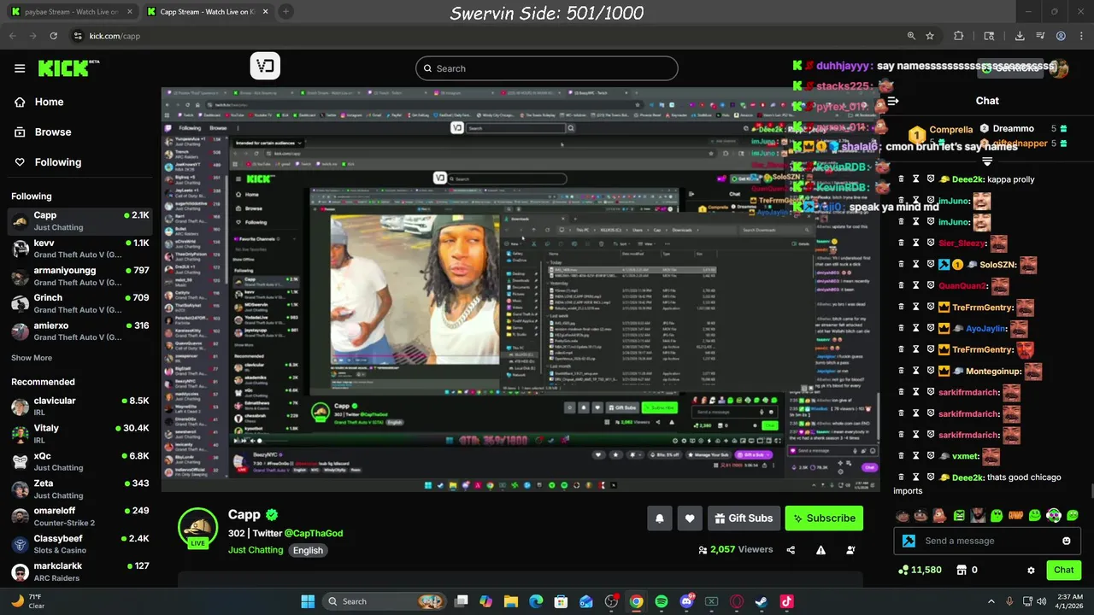Open the hamburger sidebar menu

tap(20, 68)
